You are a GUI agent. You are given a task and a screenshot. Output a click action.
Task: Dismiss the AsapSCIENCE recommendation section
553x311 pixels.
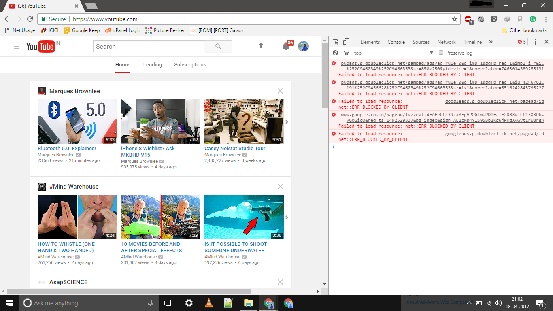point(280,282)
